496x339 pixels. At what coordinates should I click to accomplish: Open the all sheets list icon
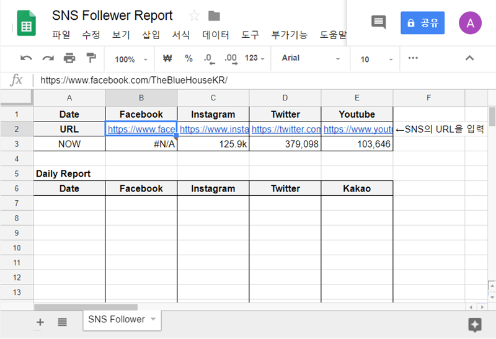tap(63, 322)
